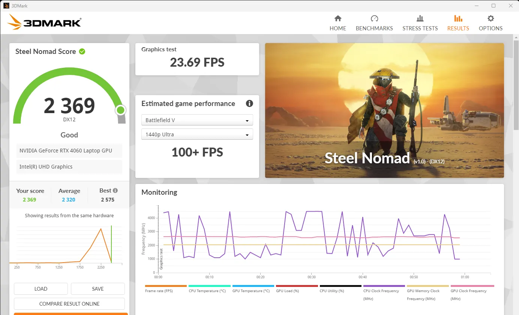Click NVIDIA GeForce RTX 4060 Laptop GPU
The image size is (519, 315).
coord(69,151)
